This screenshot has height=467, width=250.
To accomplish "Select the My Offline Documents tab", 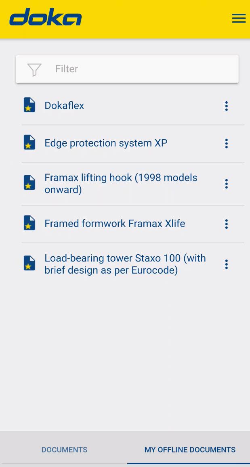I will 190,450.
